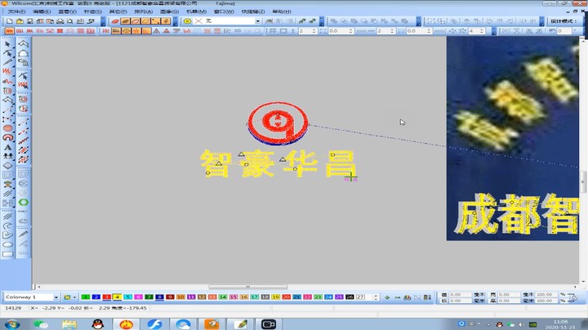Image resolution: width=588 pixels, height=330 pixels.
Task: Select color swatch 1 green
Action: pos(86,297)
